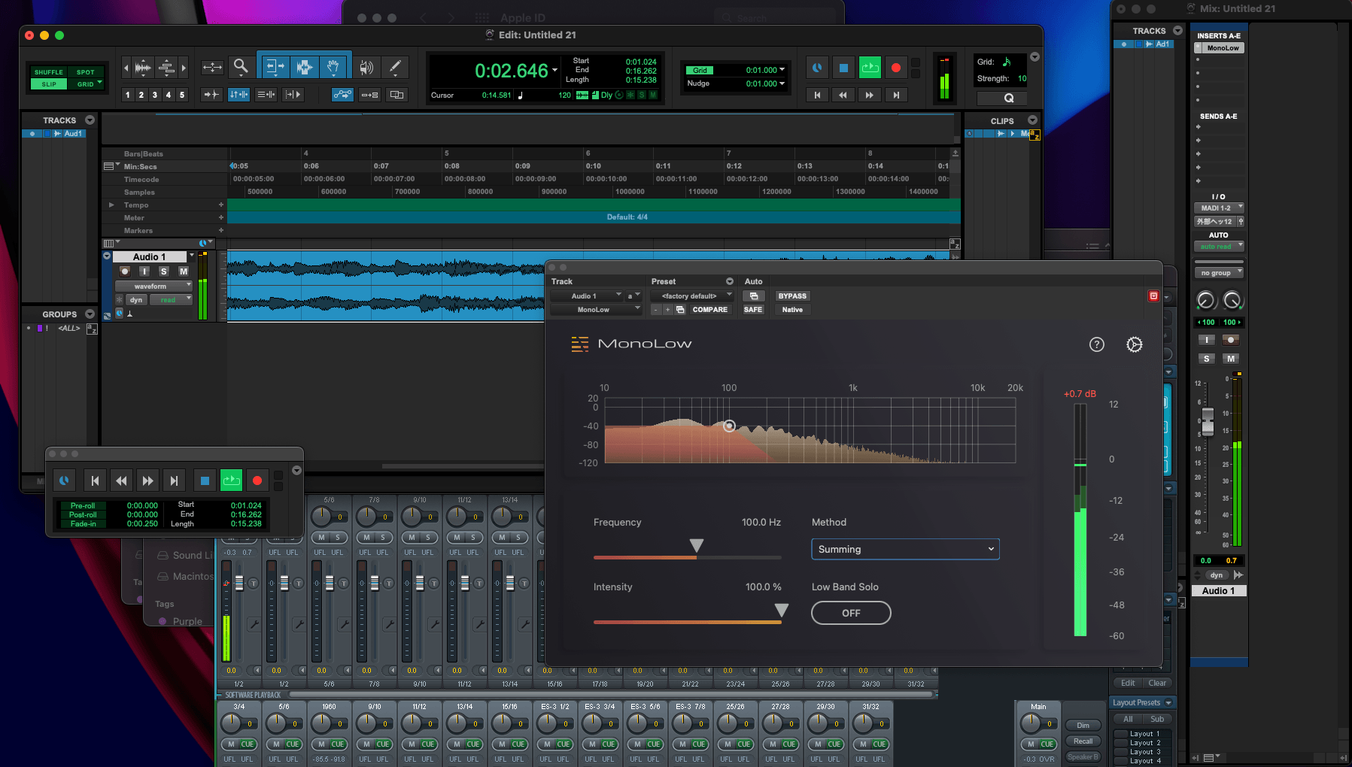Toggle Low Band Solo OFF button

click(851, 613)
